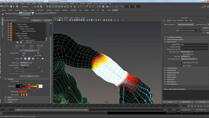Toggle the Allow Topology Mod checkbox
The height and width of the screenshot is (118, 209).
click(x=182, y=54)
